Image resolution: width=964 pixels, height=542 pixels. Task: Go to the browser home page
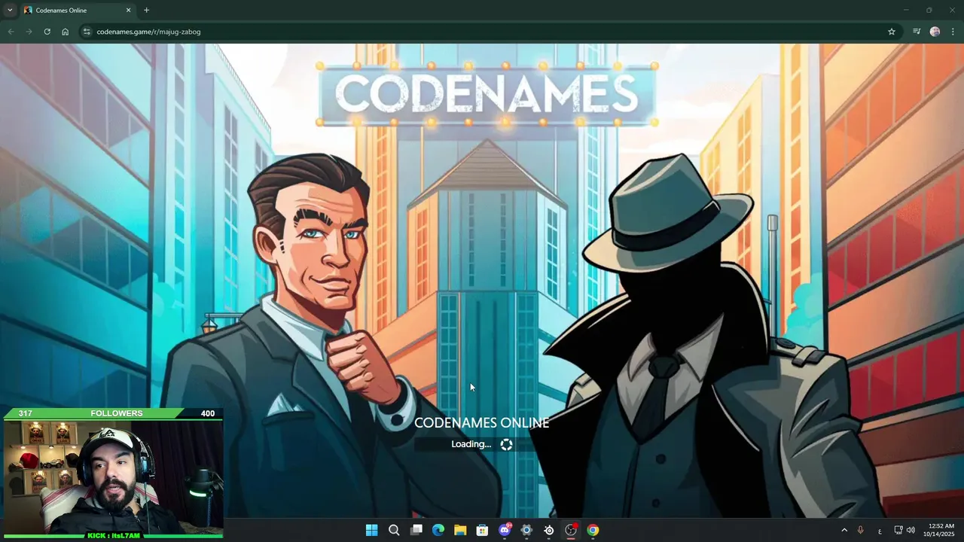[x=66, y=32]
